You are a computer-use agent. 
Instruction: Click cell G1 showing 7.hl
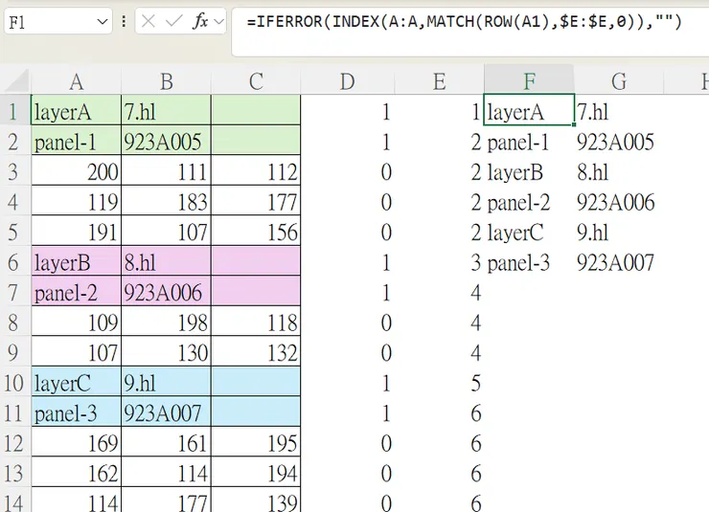click(x=619, y=110)
